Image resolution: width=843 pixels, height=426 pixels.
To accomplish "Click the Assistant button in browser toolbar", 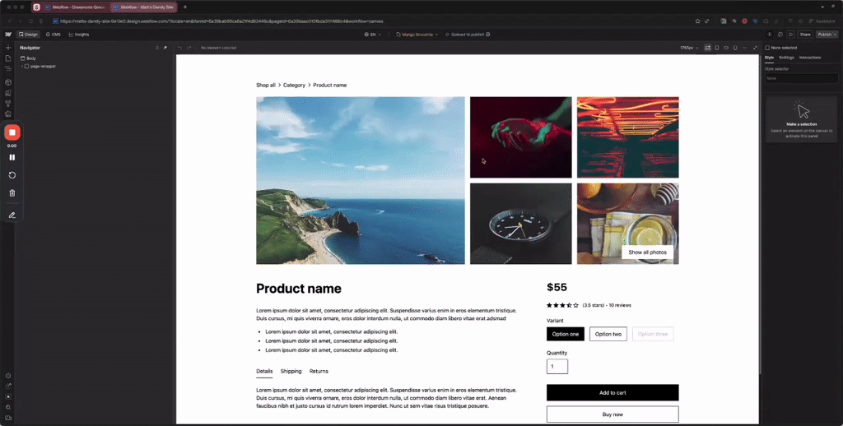I will [822, 21].
